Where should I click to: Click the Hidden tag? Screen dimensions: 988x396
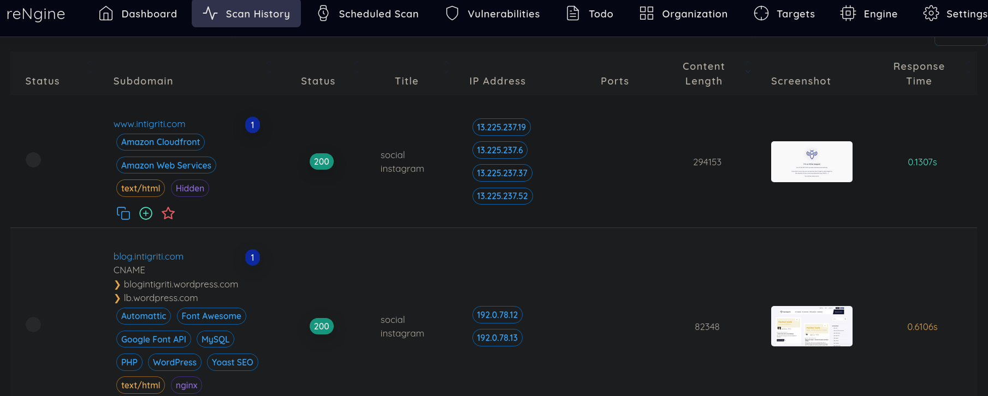click(x=190, y=188)
